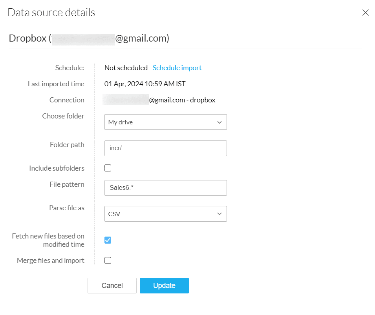Uncheck Fetch new files based on modified time

coord(108,240)
